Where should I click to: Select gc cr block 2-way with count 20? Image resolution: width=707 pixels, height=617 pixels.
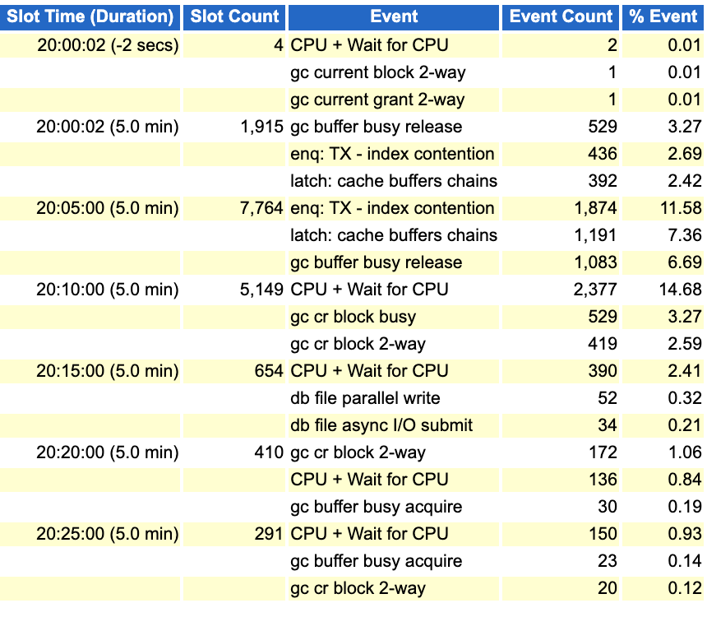[358, 588]
